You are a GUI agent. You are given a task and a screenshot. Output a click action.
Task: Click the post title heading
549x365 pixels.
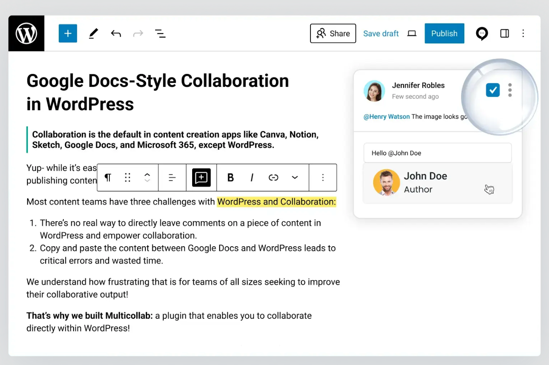[158, 92]
